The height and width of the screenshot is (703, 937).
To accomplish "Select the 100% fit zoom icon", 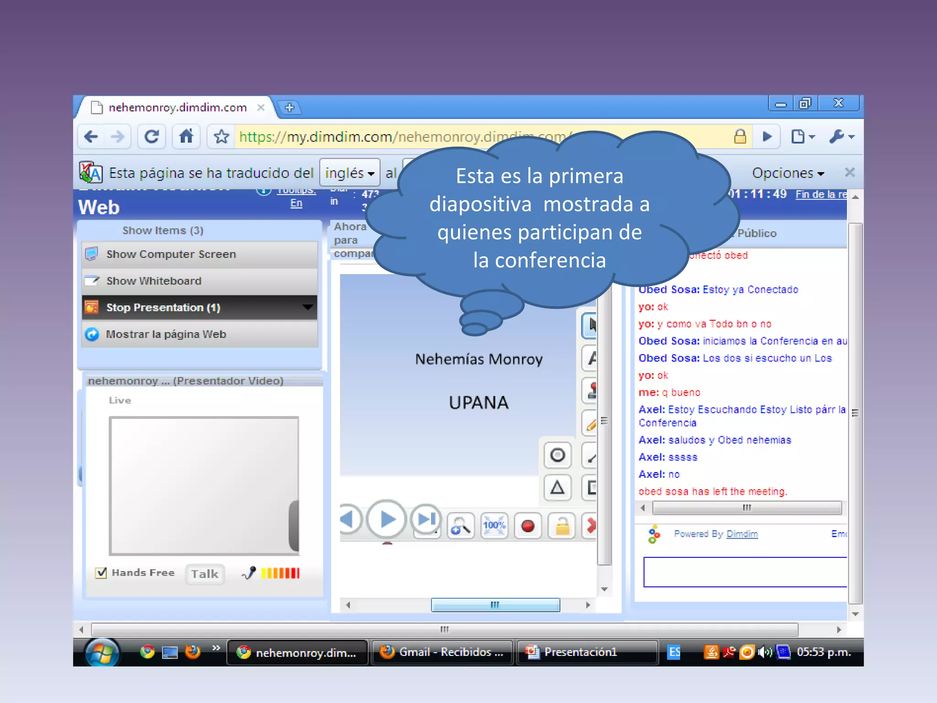I will pyautogui.click(x=494, y=526).
